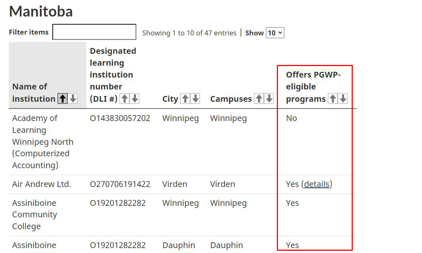
Task: Click the City column header label
Action: click(170, 99)
